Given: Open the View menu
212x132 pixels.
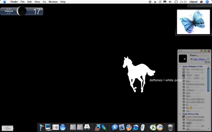Looking at the screenshot, I should tap(37, 2).
